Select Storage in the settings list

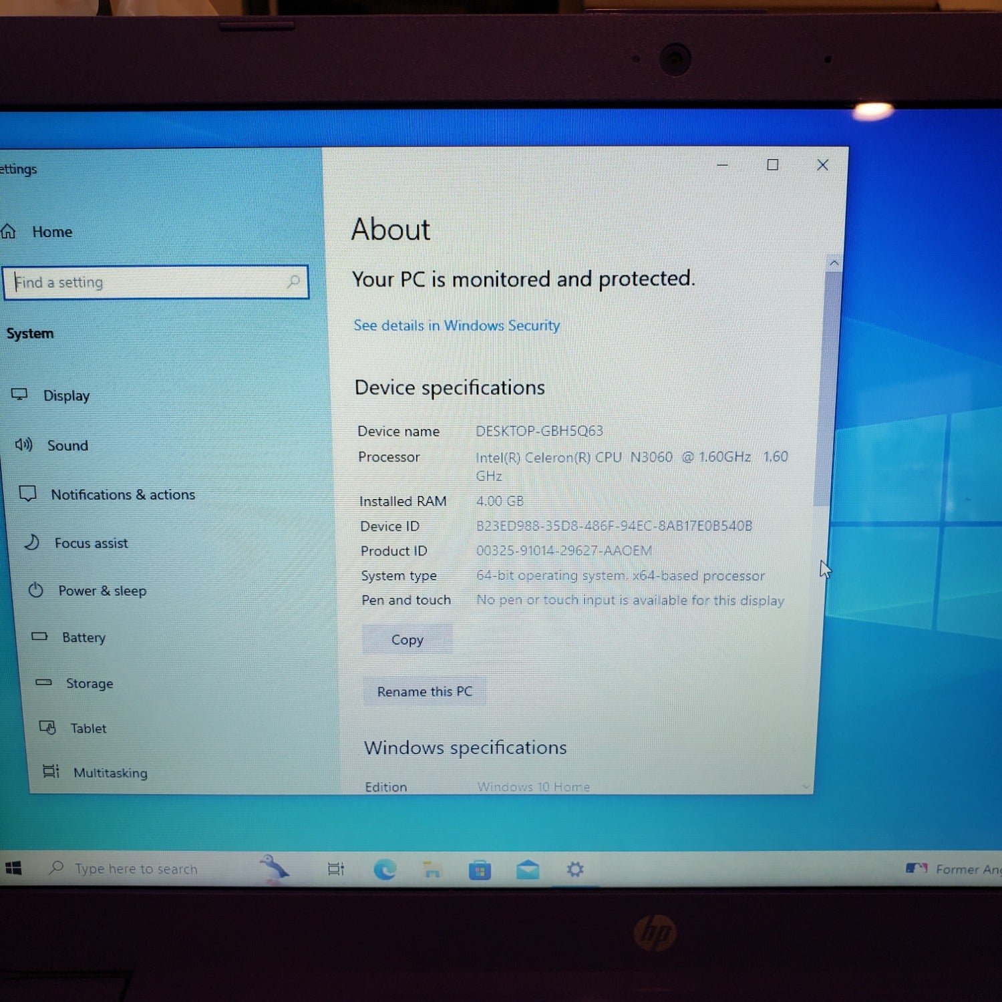(90, 683)
